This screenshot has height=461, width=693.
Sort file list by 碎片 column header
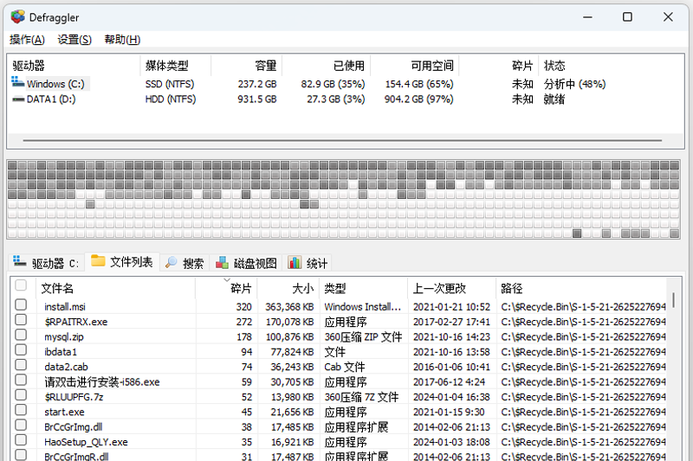[226, 289]
